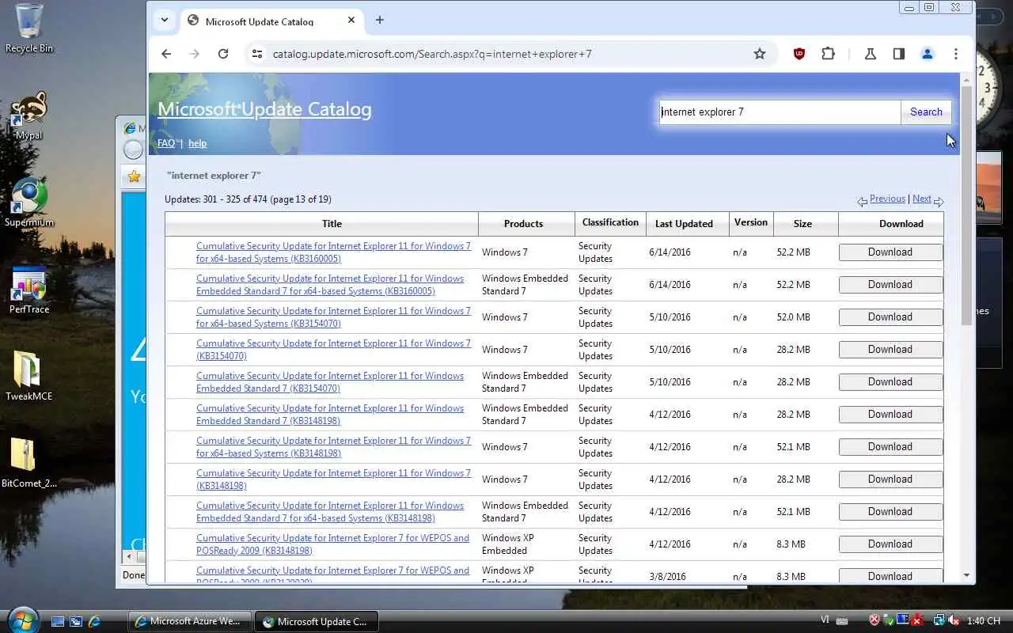Download the 52.0 MB KB3154070 update

click(890, 317)
